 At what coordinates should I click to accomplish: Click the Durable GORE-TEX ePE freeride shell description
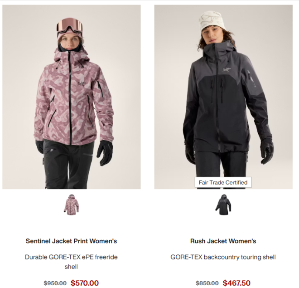[x=71, y=262]
